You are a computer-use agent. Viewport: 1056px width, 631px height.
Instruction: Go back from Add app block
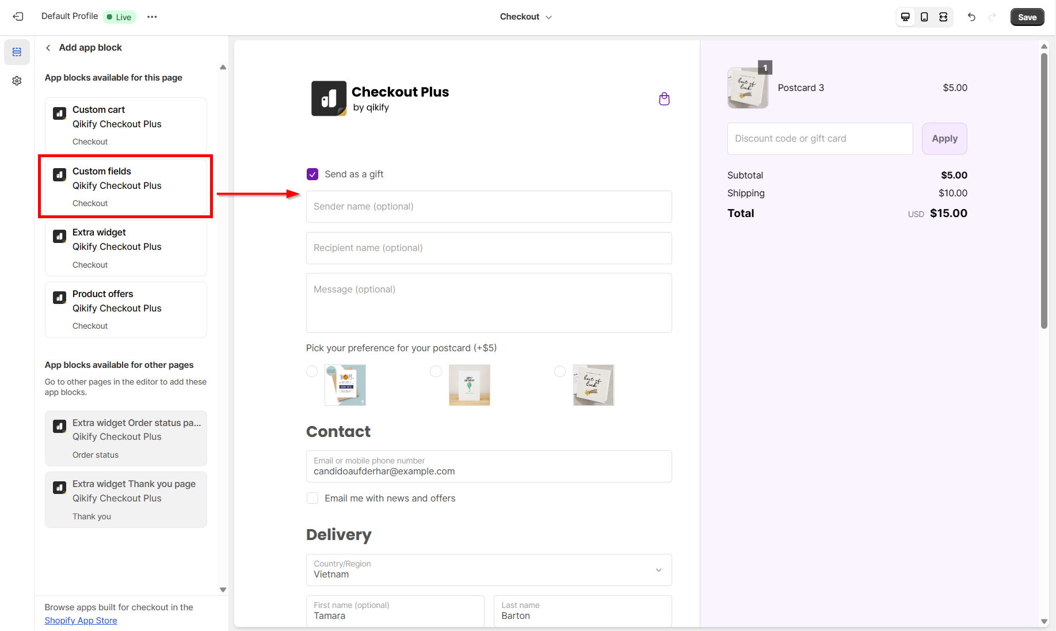tap(48, 48)
